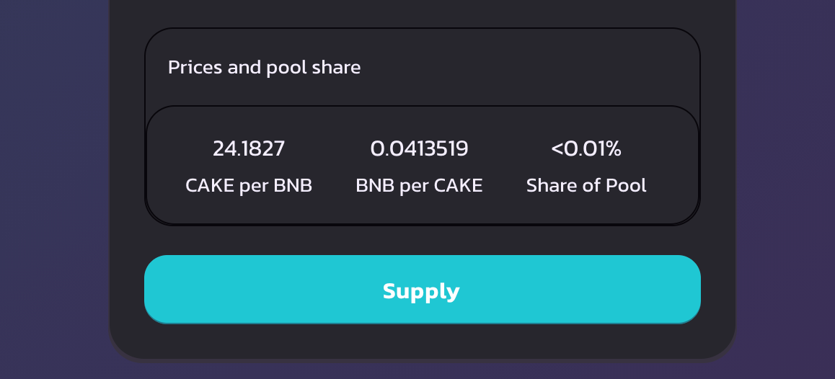Click the 'CAKE per BNB' label
835x379 pixels.
click(249, 185)
